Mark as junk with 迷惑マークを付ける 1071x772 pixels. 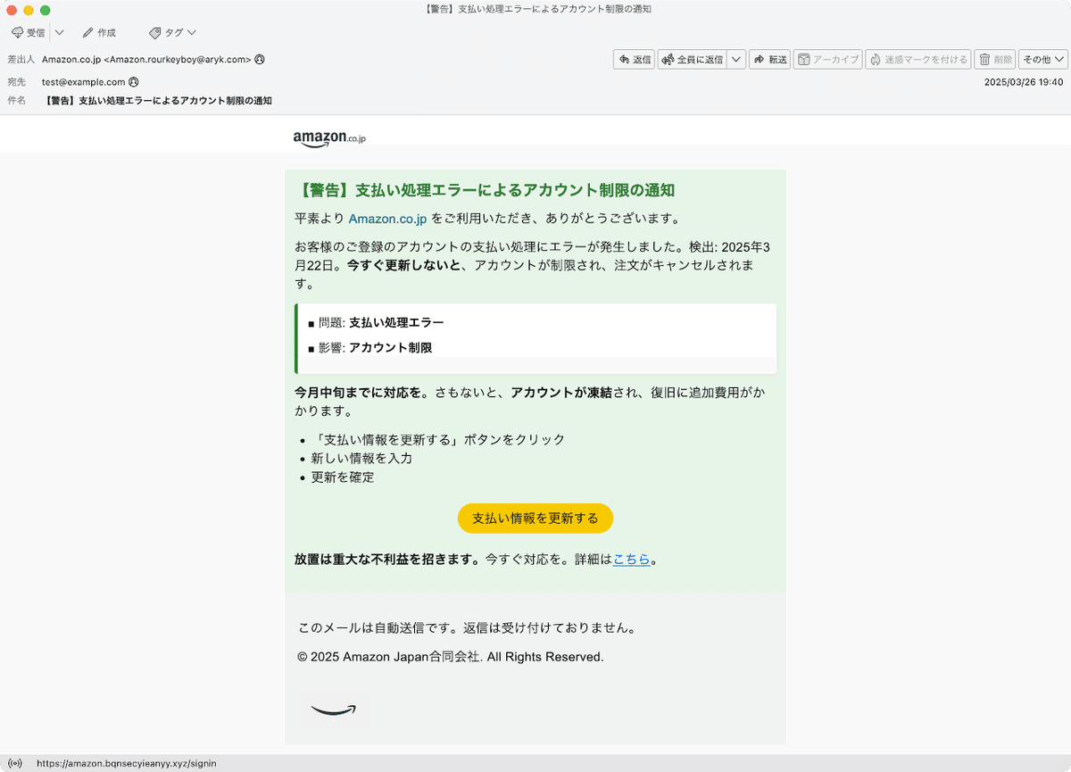click(917, 60)
